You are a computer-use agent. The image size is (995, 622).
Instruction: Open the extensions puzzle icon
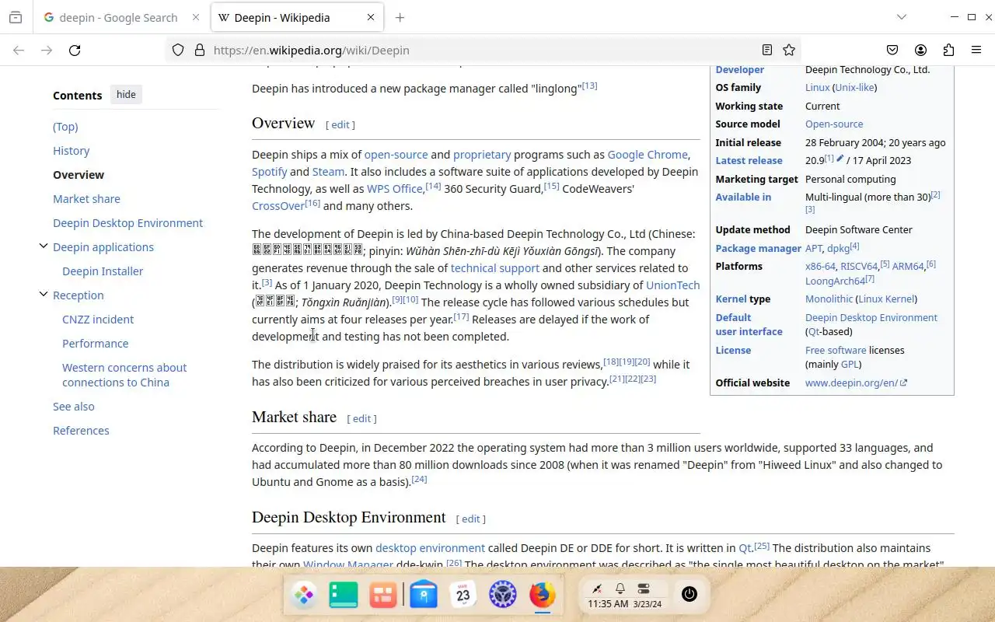pyautogui.click(x=948, y=50)
